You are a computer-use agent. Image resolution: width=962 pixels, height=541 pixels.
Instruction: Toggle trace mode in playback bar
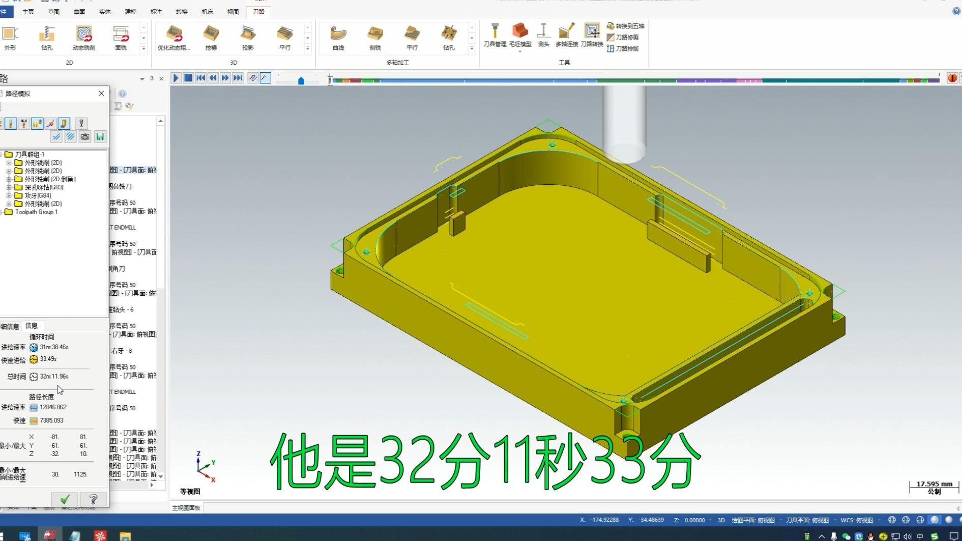click(x=253, y=78)
